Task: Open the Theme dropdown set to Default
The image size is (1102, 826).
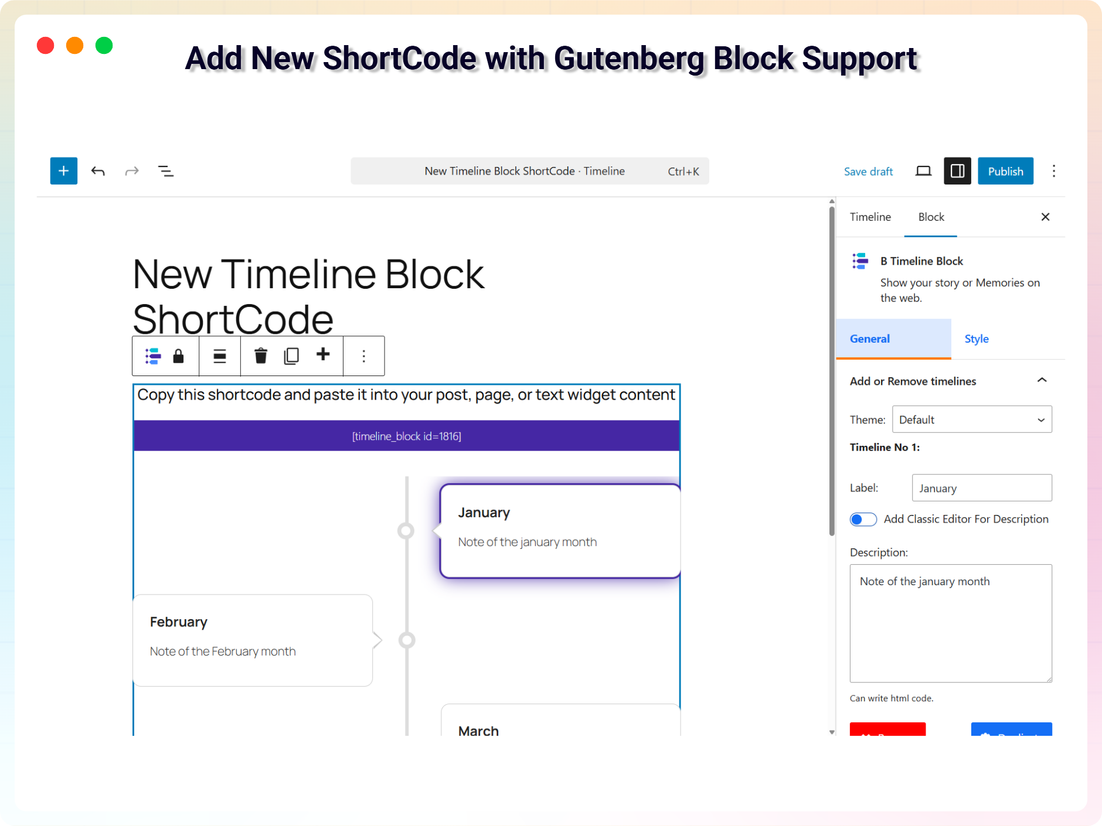Action: pyautogui.click(x=971, y=419)
